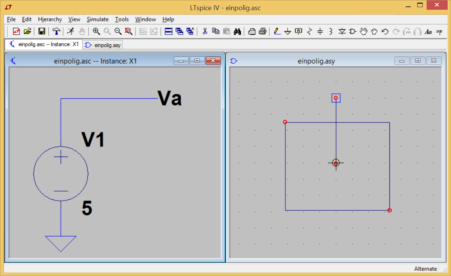Click the bottom-right red rectangle anchor point
This screenshot has width=451, height=276.
coord(390,210)
